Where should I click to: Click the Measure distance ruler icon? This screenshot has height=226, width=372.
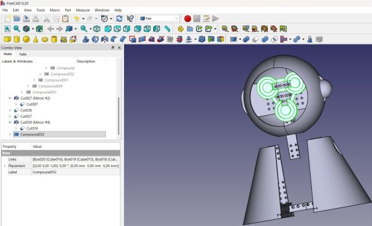(x=167, y=29)
